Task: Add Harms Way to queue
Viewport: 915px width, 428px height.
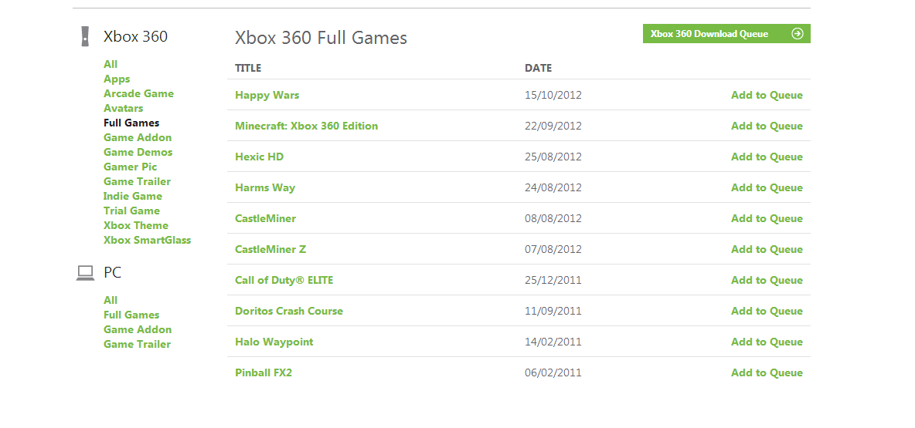Action: click(x=767, y=187)
